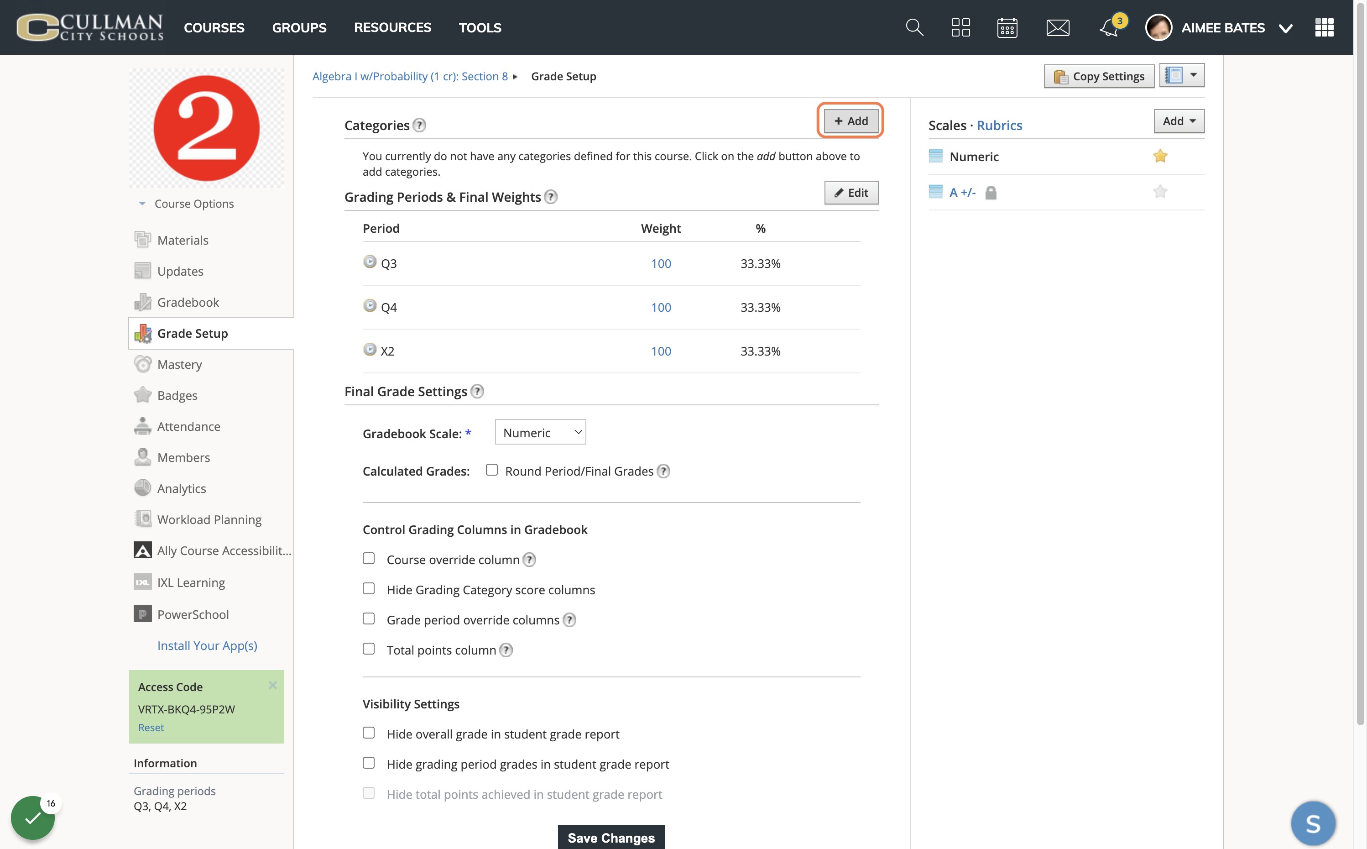Click the gray star next to A +/- scale
Image resolution: width=1367 pixels, height=849 pixels.
point(1160,192)
